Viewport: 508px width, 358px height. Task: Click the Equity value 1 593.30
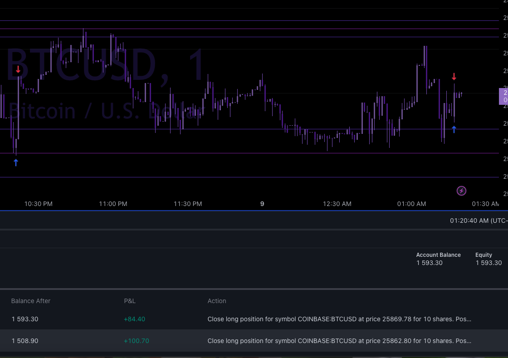(489, 263)
